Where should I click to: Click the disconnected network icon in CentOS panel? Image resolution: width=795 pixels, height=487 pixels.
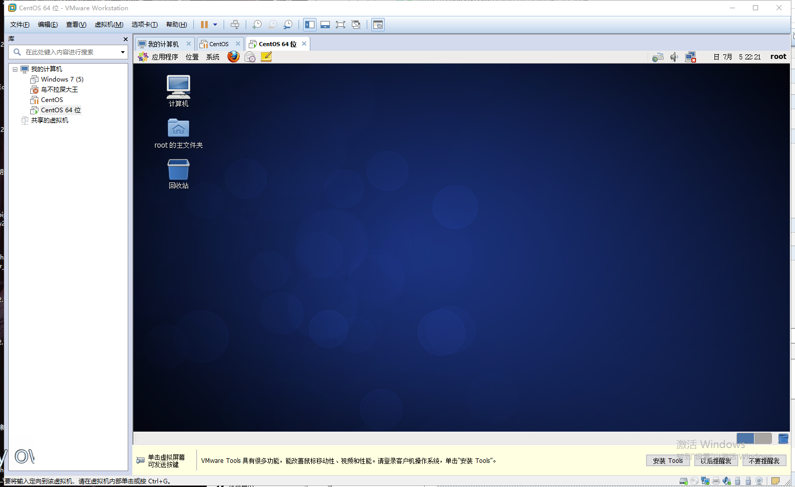pos(690,57)
